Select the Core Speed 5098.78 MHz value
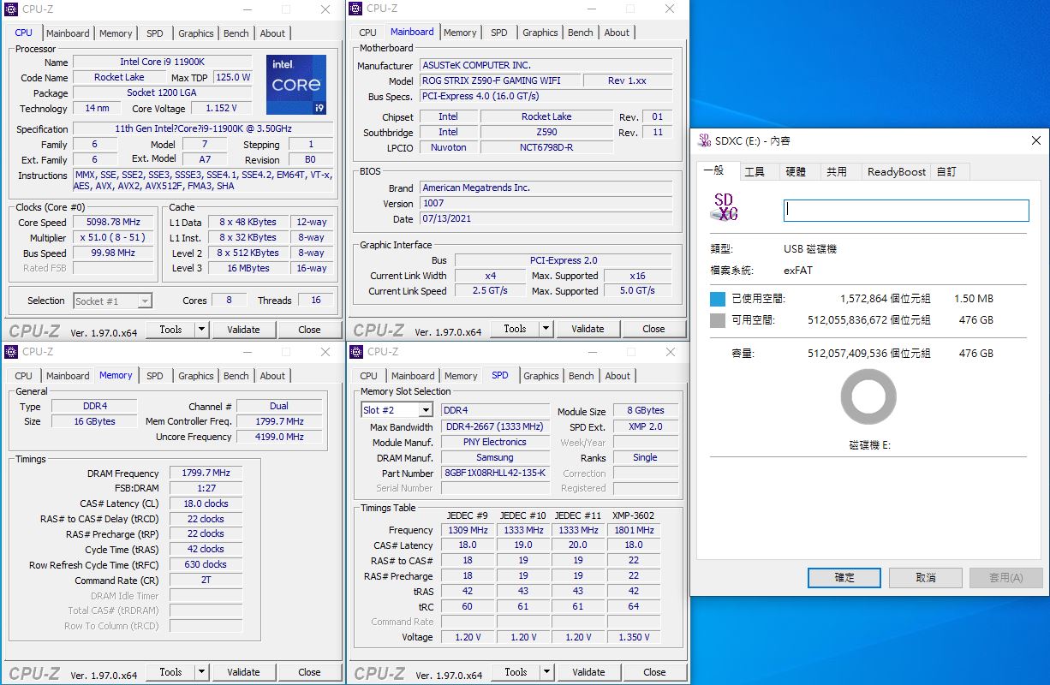 tap(115, 223)
